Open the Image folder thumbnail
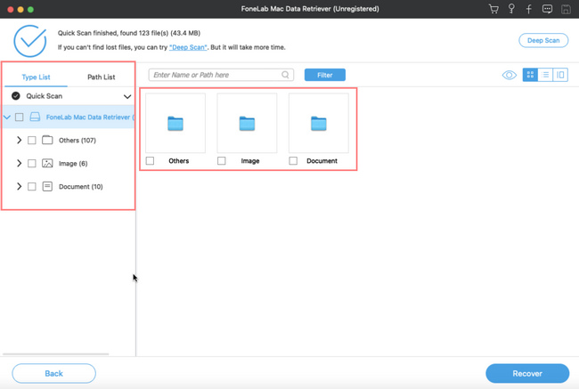Viewport: 579px width, 389px height. coord(247,123)
